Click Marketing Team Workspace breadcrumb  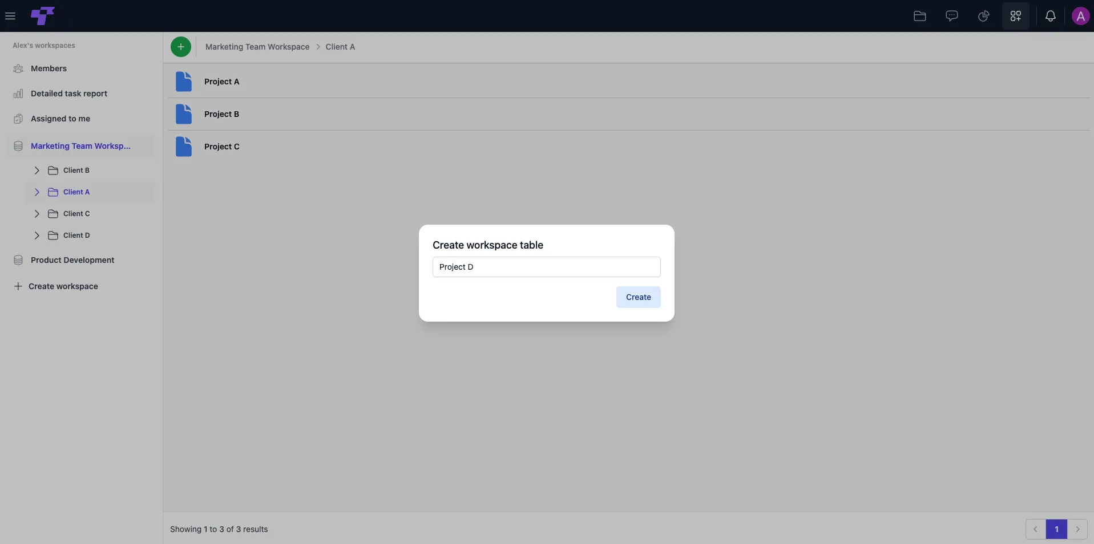(x=257, y=47)
